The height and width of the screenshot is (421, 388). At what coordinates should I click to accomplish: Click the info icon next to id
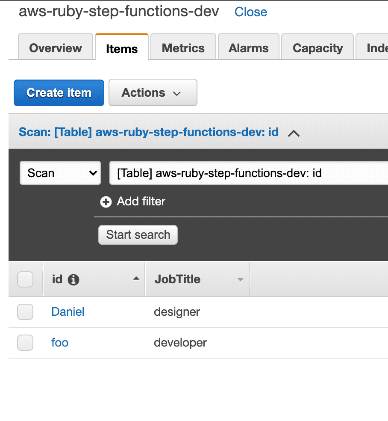tap(73, 279)
